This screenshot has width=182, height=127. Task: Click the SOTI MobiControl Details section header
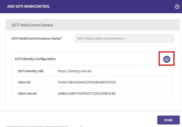pos(32,25)
